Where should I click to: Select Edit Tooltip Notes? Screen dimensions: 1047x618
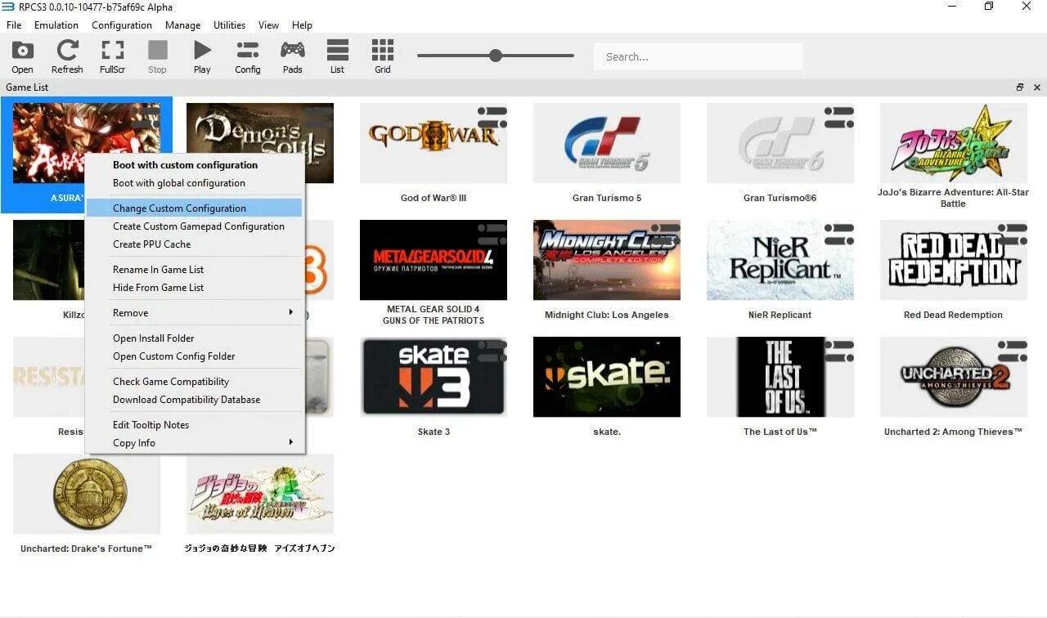[195, 425]
